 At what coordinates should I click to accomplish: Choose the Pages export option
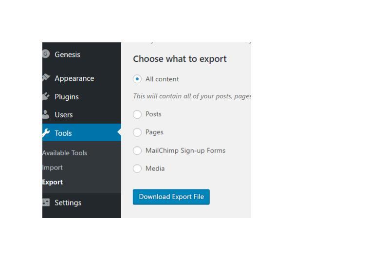coord(137,132)
